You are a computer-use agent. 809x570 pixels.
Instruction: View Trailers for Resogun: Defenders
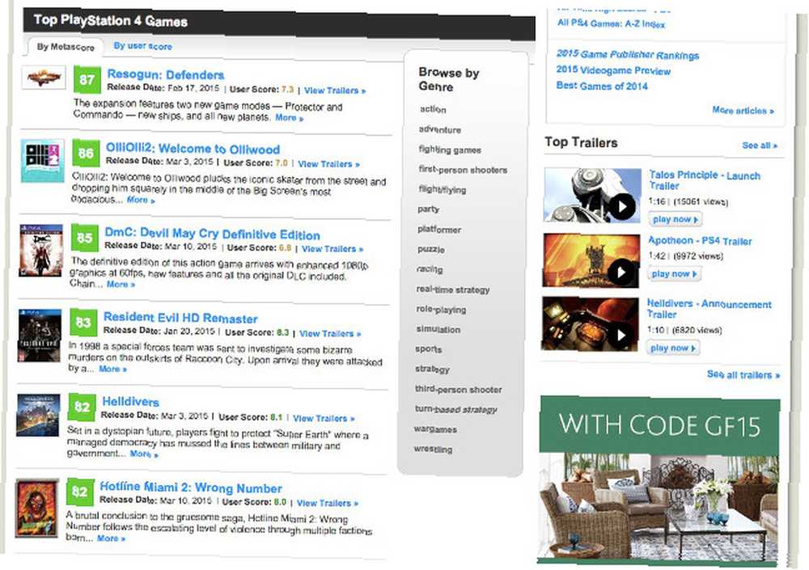335,91
